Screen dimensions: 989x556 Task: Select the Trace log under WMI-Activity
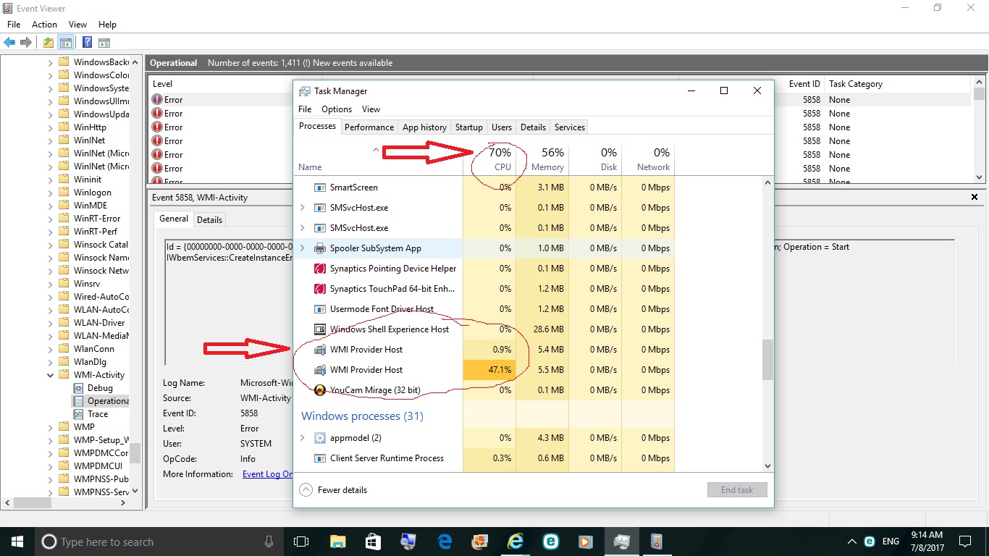click(98, 414)
